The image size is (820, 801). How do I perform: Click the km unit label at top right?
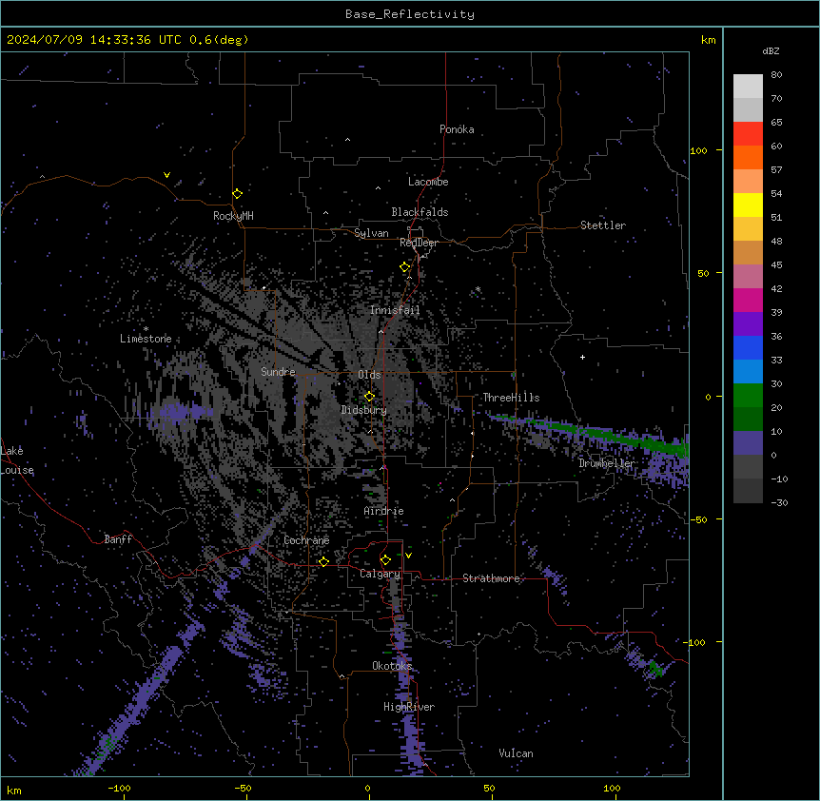coord(709,40)
